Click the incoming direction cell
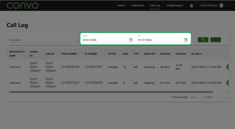This screenshot has width=235, height=129. [149, 67]
